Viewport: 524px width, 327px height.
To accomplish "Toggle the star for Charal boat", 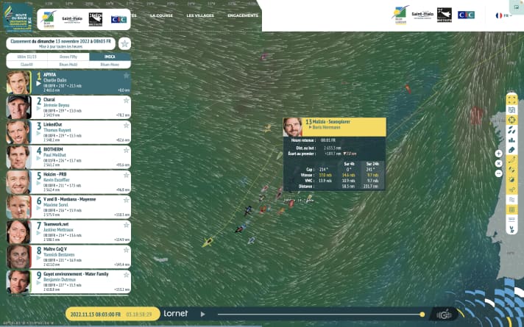I will (x=126, y=99).
